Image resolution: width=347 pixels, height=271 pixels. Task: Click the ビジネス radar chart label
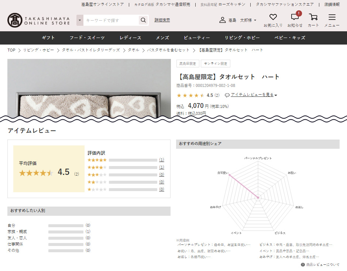[280, 233]
